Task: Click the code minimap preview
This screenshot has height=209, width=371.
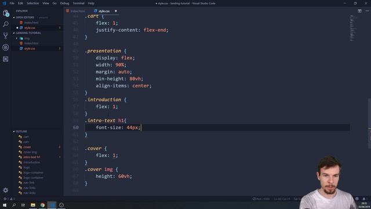Action: (x=353, y=28)
